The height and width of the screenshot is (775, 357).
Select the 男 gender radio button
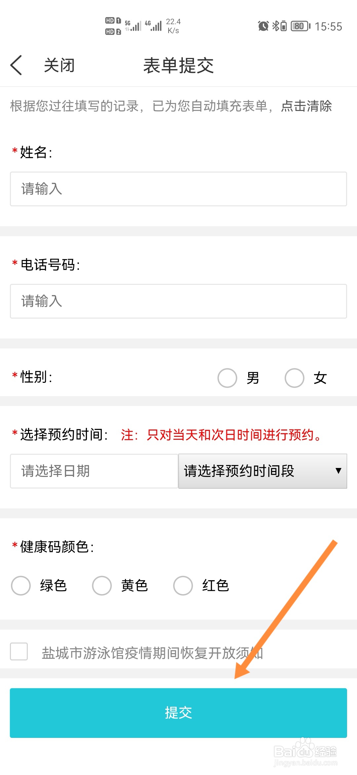point(227,378)
